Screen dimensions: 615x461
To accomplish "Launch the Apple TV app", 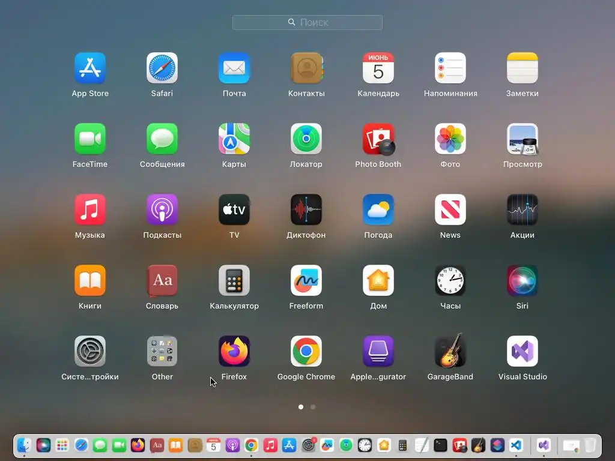I will click(x=234, y=209).
